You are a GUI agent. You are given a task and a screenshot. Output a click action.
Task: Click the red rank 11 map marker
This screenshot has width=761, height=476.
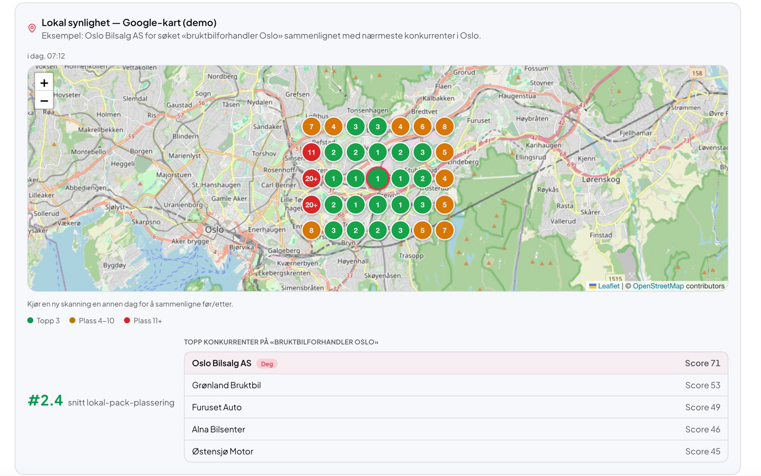(311, 153)
